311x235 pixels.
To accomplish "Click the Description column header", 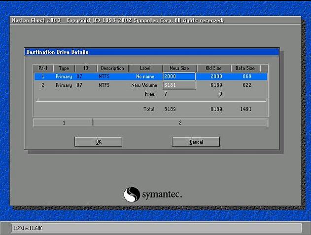I will (112, 68).
